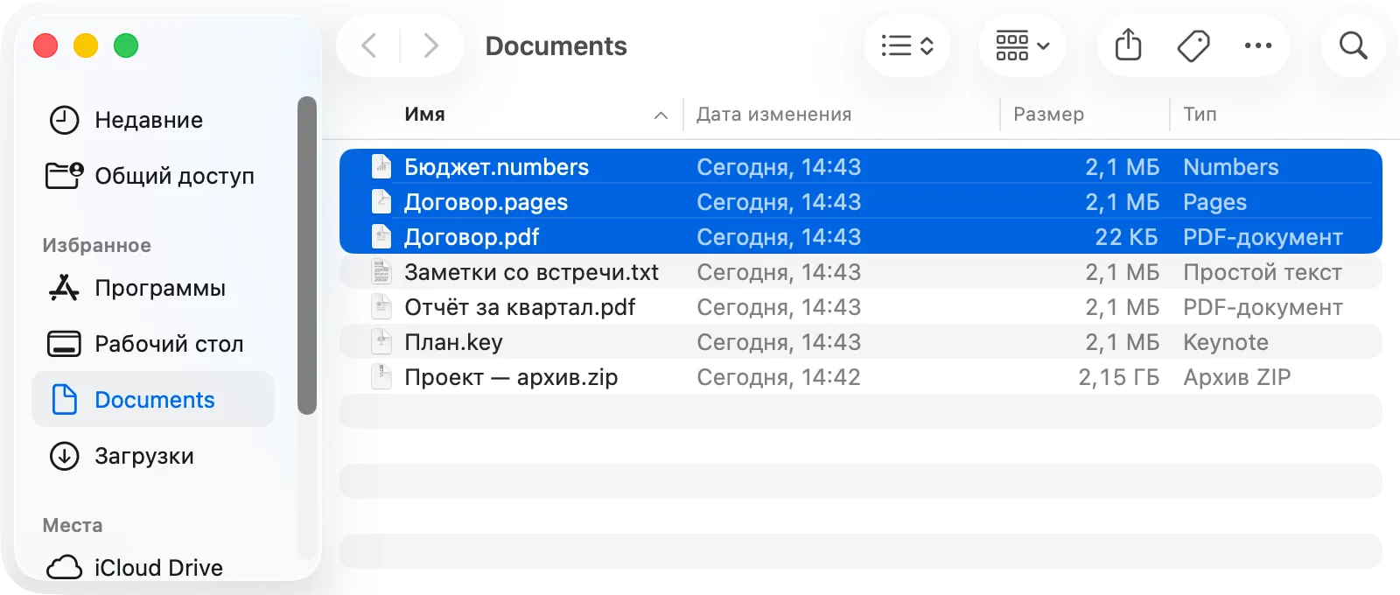The image size is (1400, 595).
Task: Click the sidebar vertical scrollbar
Action: 306,254
